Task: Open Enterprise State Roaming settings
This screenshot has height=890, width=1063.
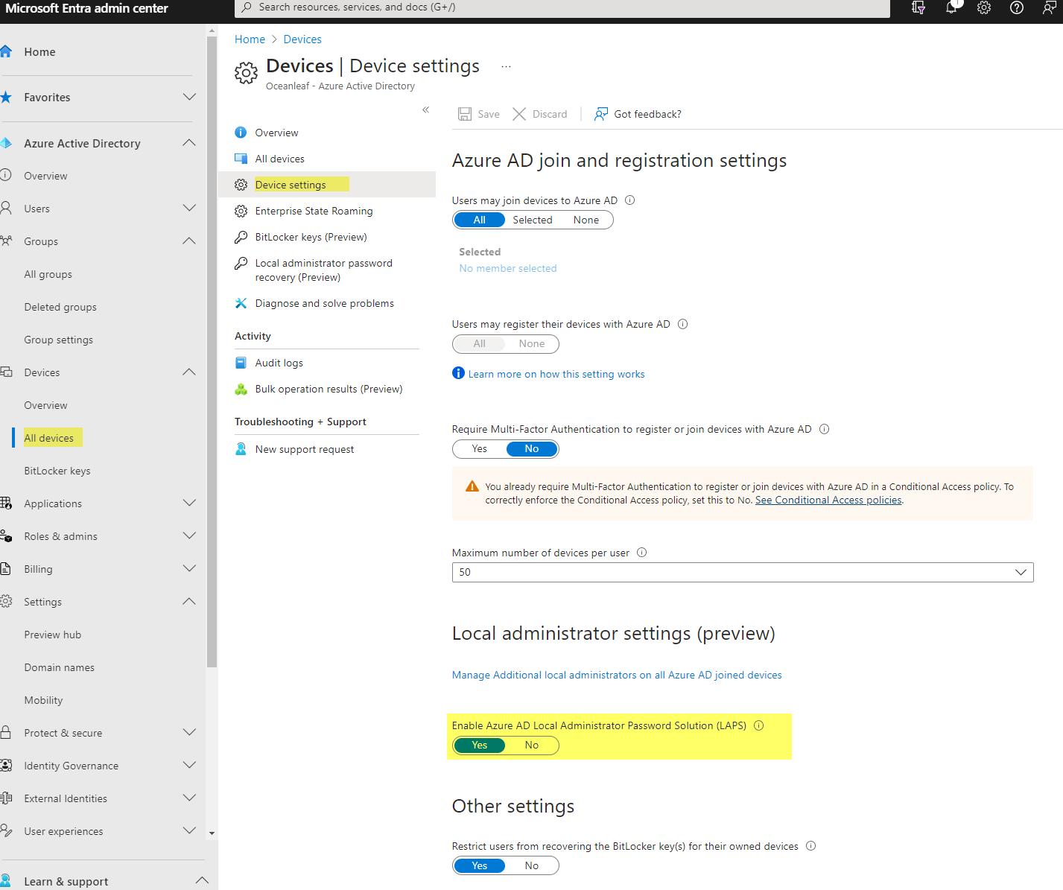Action: pyautogui.click(x=314, y=211)
